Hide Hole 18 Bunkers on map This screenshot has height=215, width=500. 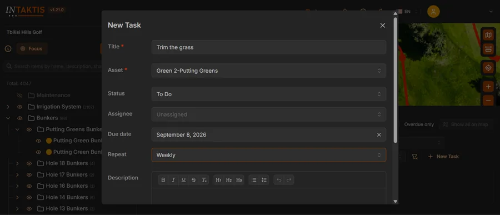point(29,163)
